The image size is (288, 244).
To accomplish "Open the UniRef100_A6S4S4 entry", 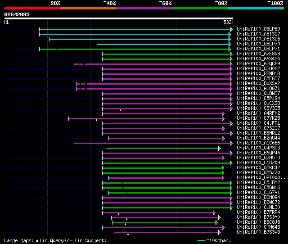I will click(x=258, y=59).
